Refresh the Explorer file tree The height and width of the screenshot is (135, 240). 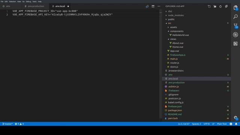click(x=220, y=6)
